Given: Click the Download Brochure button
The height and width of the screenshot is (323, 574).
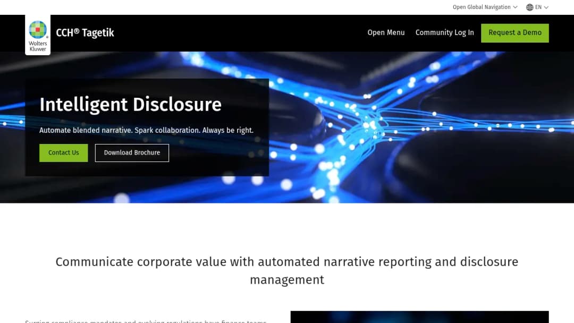Looking at the screenshot, I should click(132, 153).
